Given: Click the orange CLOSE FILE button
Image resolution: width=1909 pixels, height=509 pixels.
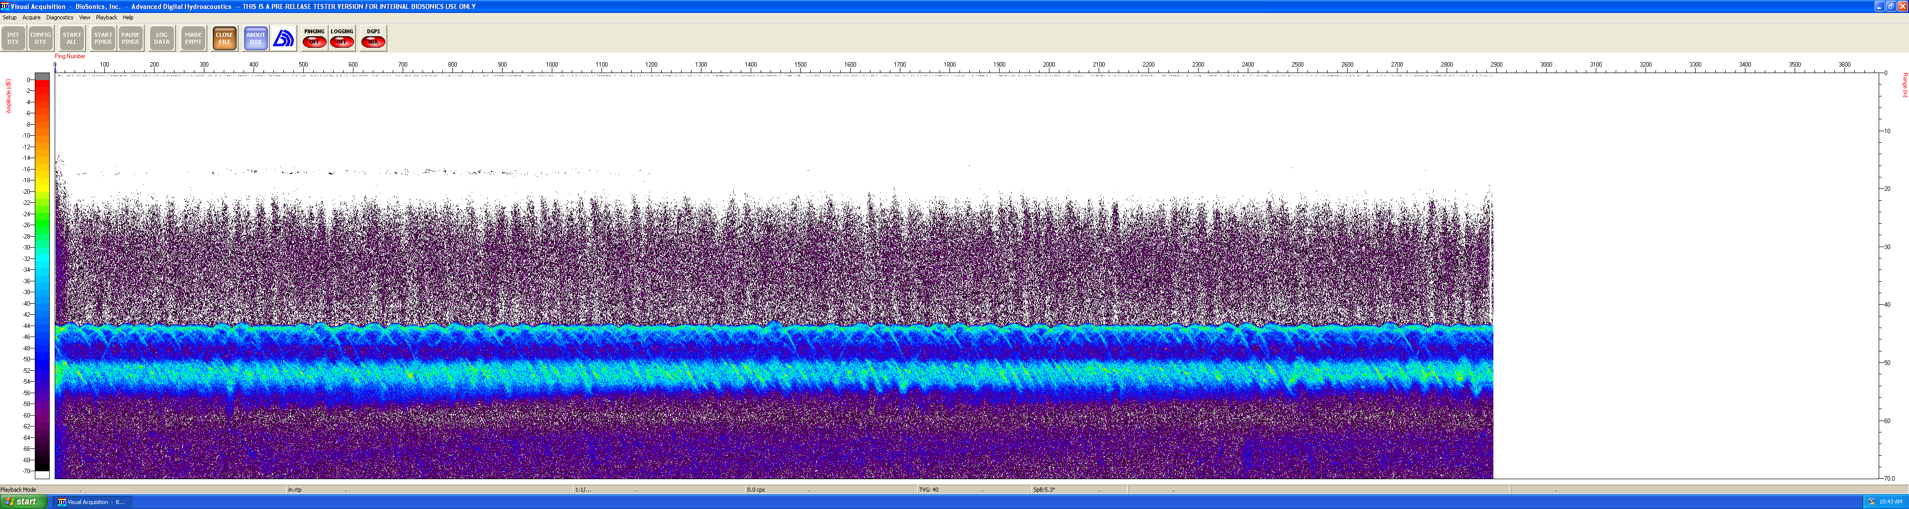Looking at the screenshot, I should click(x=225, y=39).
